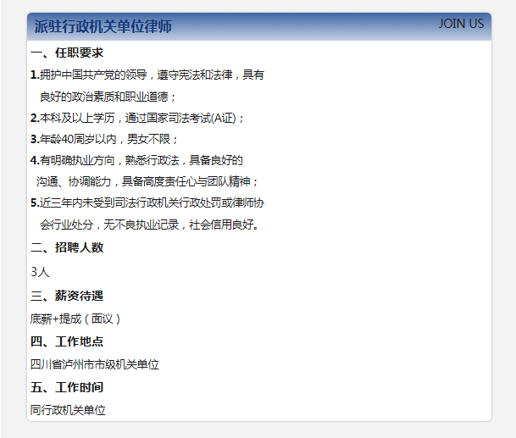Select the heading 四、工作地点
The width and height of the screenshot is (516, 438).
pos(66,341)
